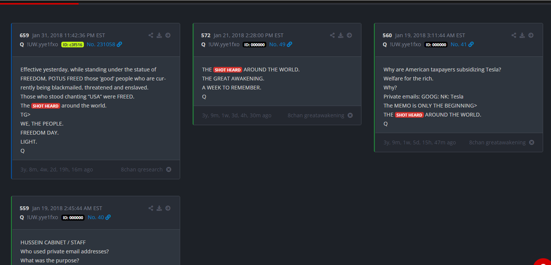551x265 pixels.
Task: Download post 659 with download icon
Action: click(159, 35)
